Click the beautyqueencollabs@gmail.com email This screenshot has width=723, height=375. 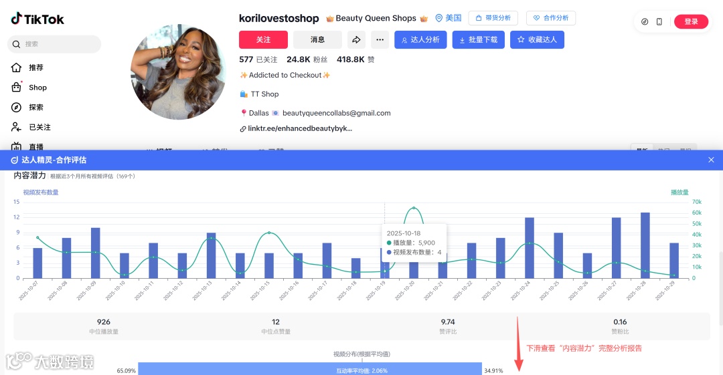tap(337, 113)
